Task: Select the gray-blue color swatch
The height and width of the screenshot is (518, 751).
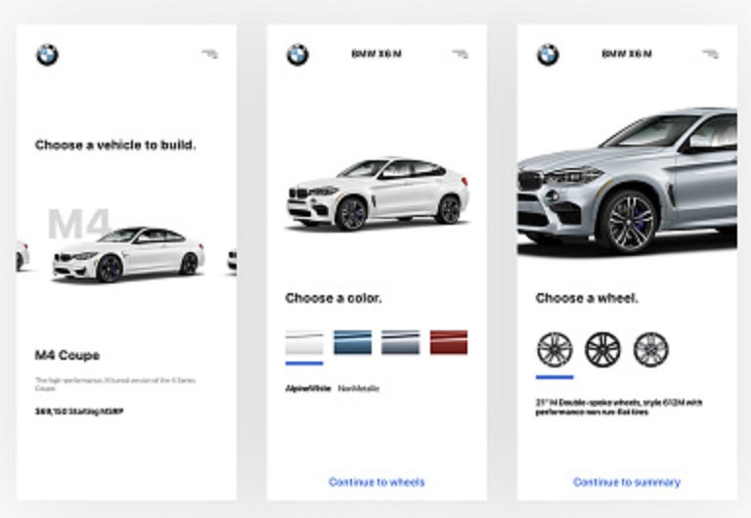Action: tap(400, 342)
